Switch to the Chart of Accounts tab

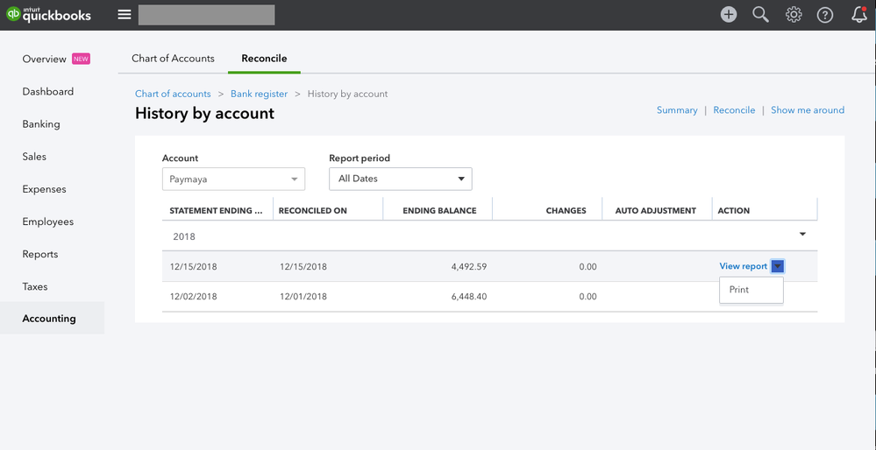point(173,59)
